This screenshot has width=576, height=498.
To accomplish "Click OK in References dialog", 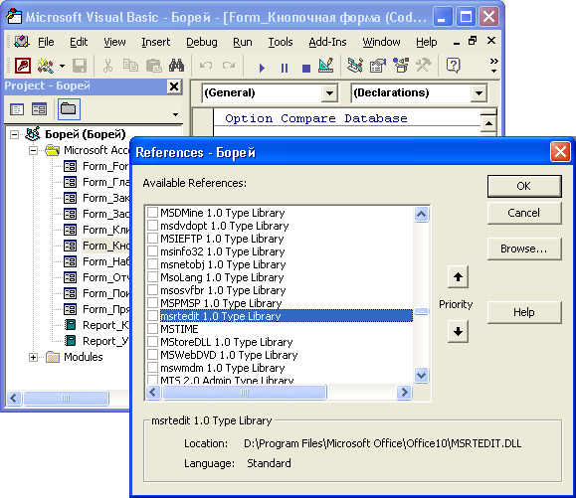I will 524,186.
